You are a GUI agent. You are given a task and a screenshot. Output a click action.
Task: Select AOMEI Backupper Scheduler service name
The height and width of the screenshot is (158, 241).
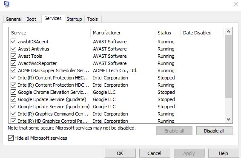click(54, 71)
